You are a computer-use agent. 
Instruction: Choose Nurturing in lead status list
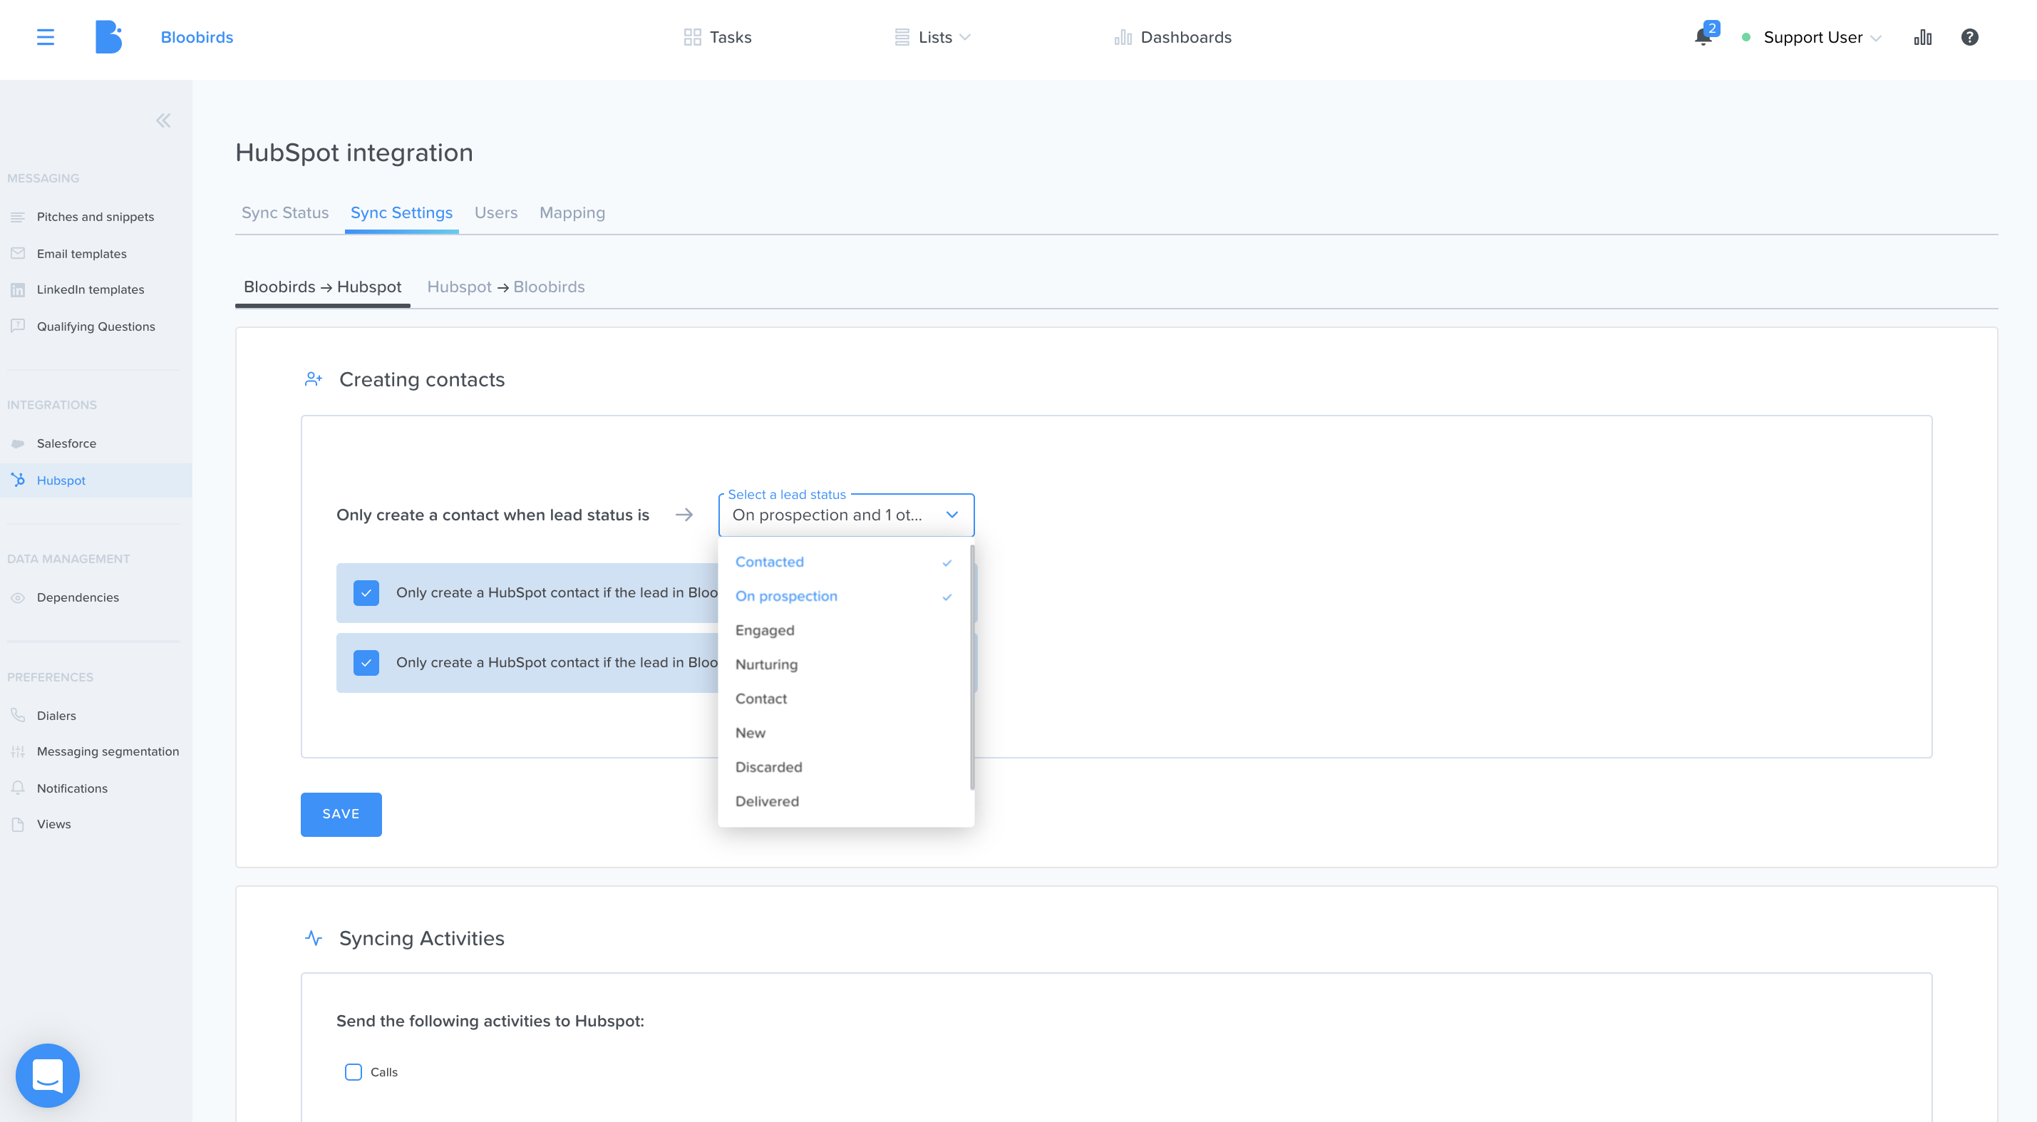[x=844, y=664]
